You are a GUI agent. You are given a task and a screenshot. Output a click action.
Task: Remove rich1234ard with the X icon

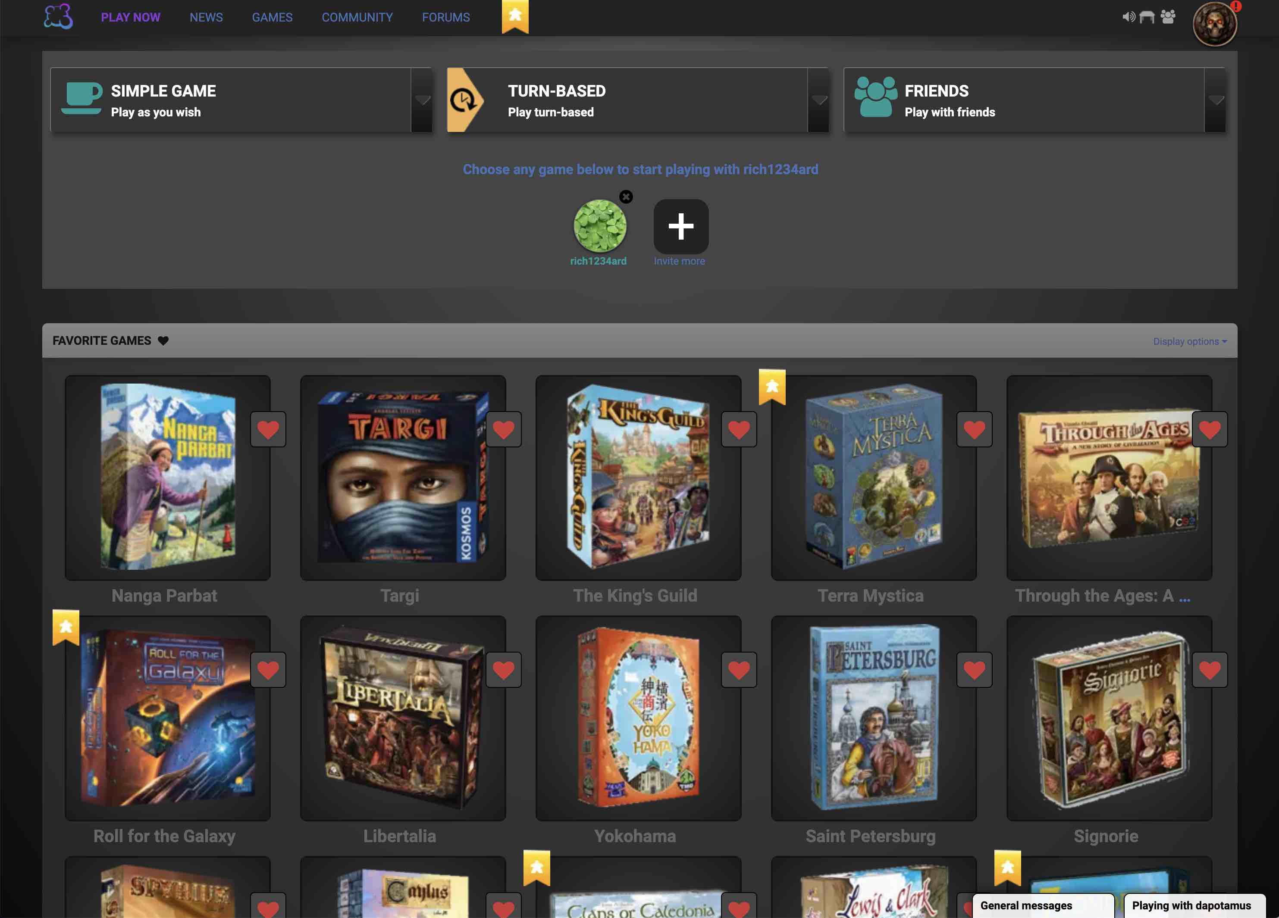626,197
